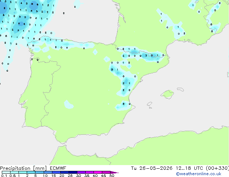Click the 1–2 mm legend swatch

(x=23, y=172)
